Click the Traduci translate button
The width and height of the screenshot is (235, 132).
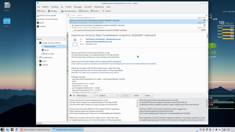point(147,96)
